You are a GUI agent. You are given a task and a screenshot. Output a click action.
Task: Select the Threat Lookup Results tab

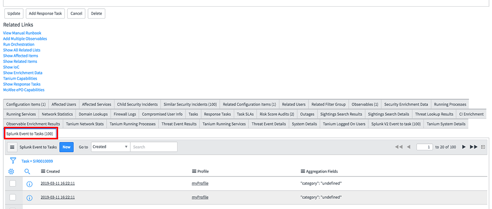point(434,114)
